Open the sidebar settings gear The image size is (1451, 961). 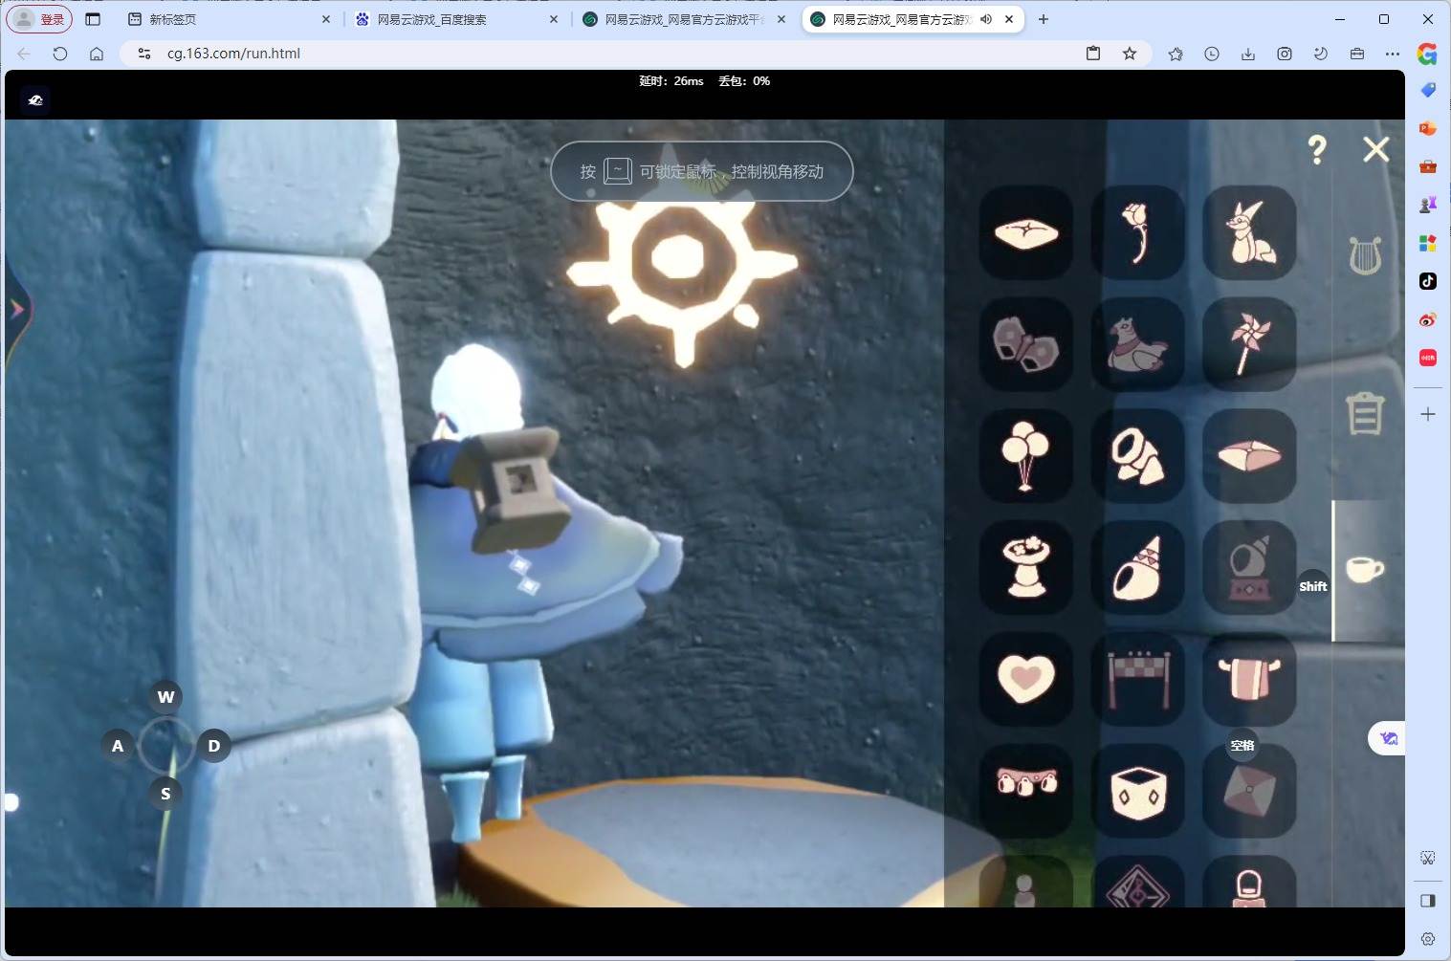point(1428,939)
